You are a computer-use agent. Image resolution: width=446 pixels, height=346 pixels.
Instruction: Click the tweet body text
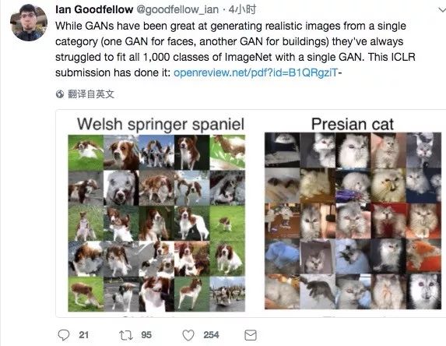[235, 49]
